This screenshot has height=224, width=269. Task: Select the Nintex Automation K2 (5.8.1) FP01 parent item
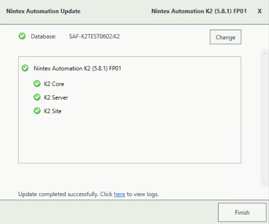click(x=77, y=68)
